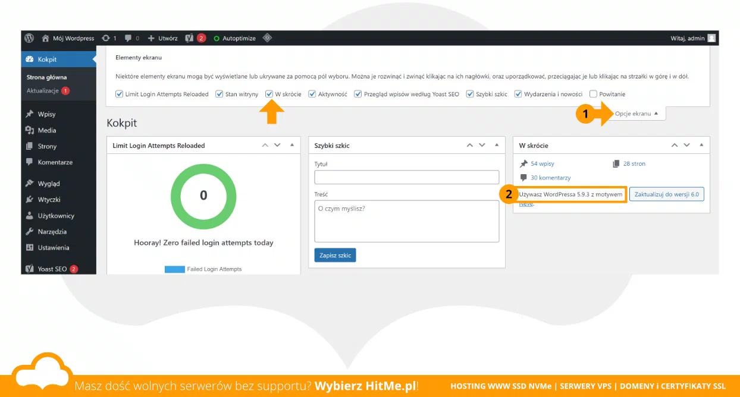740x397 pixels.
Task: Click the blue Failed Login Attempts legend swatch
Action: click(174, 269)
